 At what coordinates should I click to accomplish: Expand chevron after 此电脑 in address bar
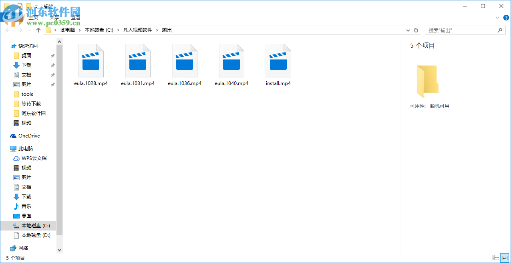tap(80, 30)
